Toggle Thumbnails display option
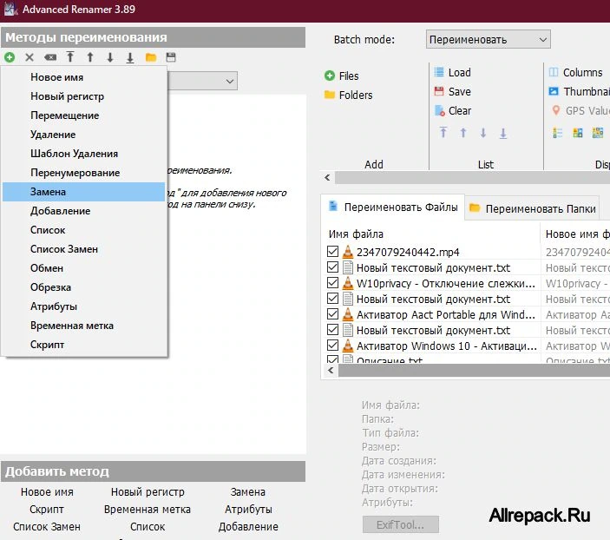 579,91
